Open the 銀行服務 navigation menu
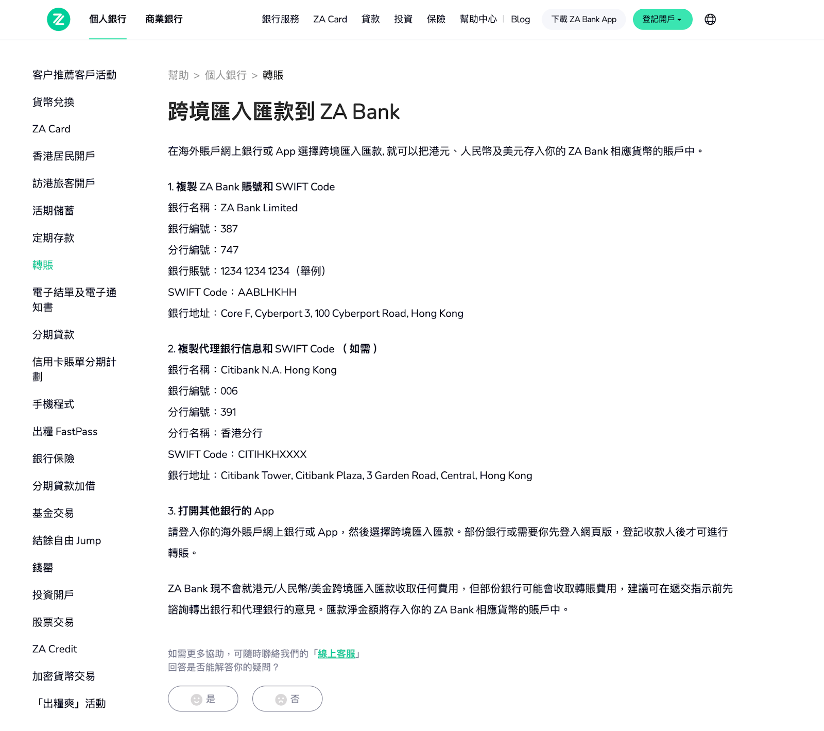 click(x=280, y=20)
